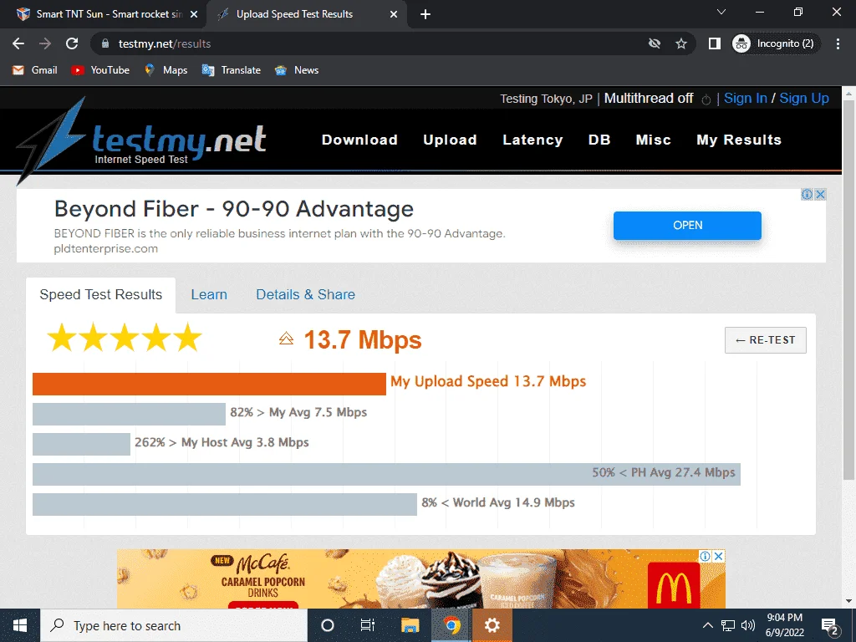
Task: Open File Explorer from the taskbar
Action: point(410,625)
